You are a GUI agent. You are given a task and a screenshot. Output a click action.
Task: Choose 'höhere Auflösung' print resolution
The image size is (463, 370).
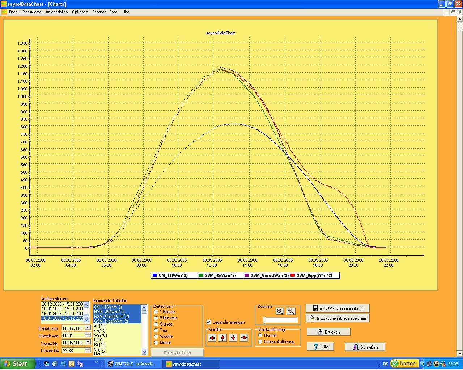(260, 342)
